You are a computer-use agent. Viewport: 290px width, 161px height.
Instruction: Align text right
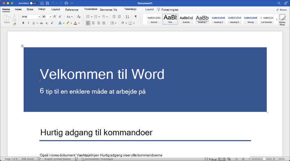click(99, 23)
